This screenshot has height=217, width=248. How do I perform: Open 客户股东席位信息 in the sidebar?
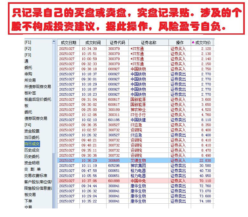coord(38,182)
